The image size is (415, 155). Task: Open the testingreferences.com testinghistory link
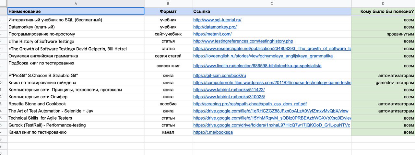point(243,41)
